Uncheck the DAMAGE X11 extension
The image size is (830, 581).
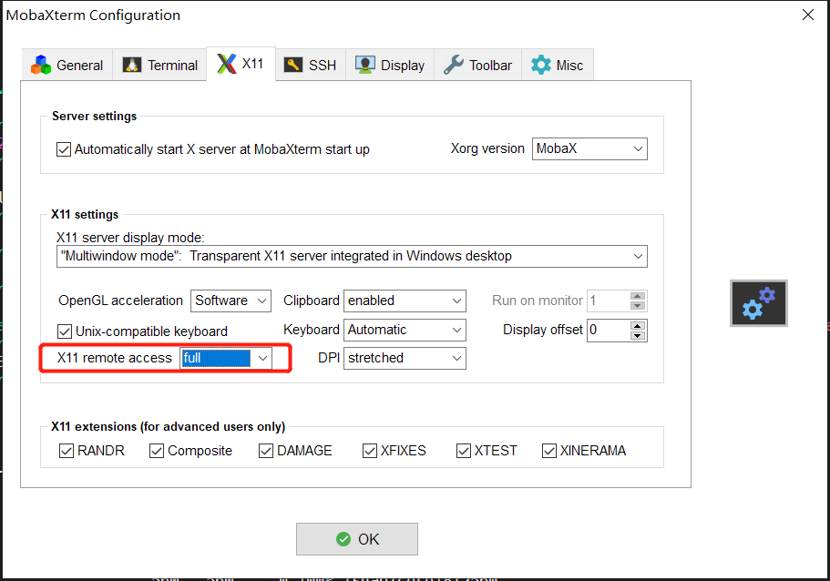264,450
